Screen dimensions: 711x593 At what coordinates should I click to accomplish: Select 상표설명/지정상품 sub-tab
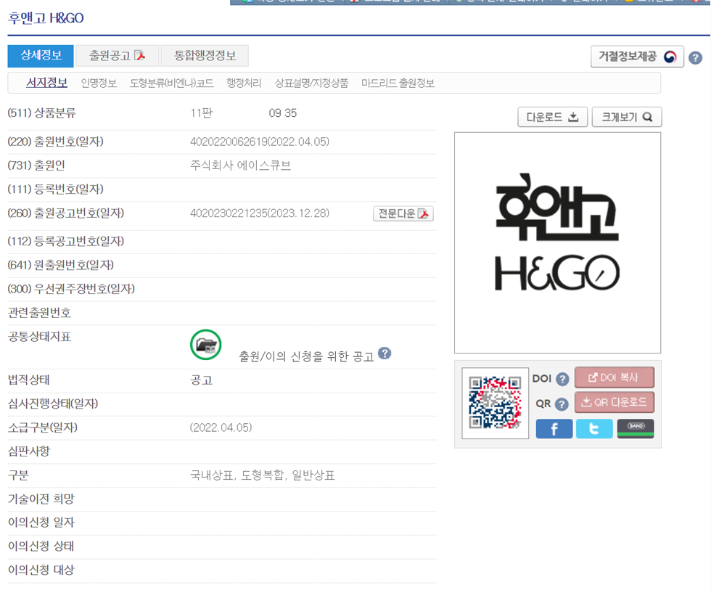pyautogui.click(x=311, y=83)
